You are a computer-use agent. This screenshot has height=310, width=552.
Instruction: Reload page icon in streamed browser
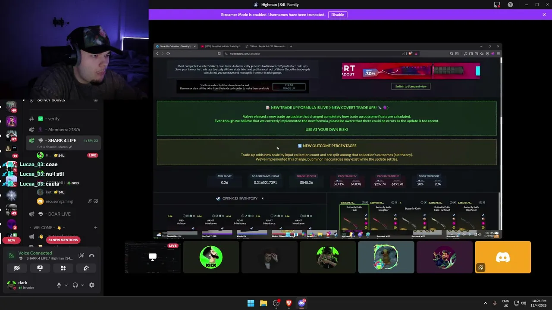click(168, 53)
